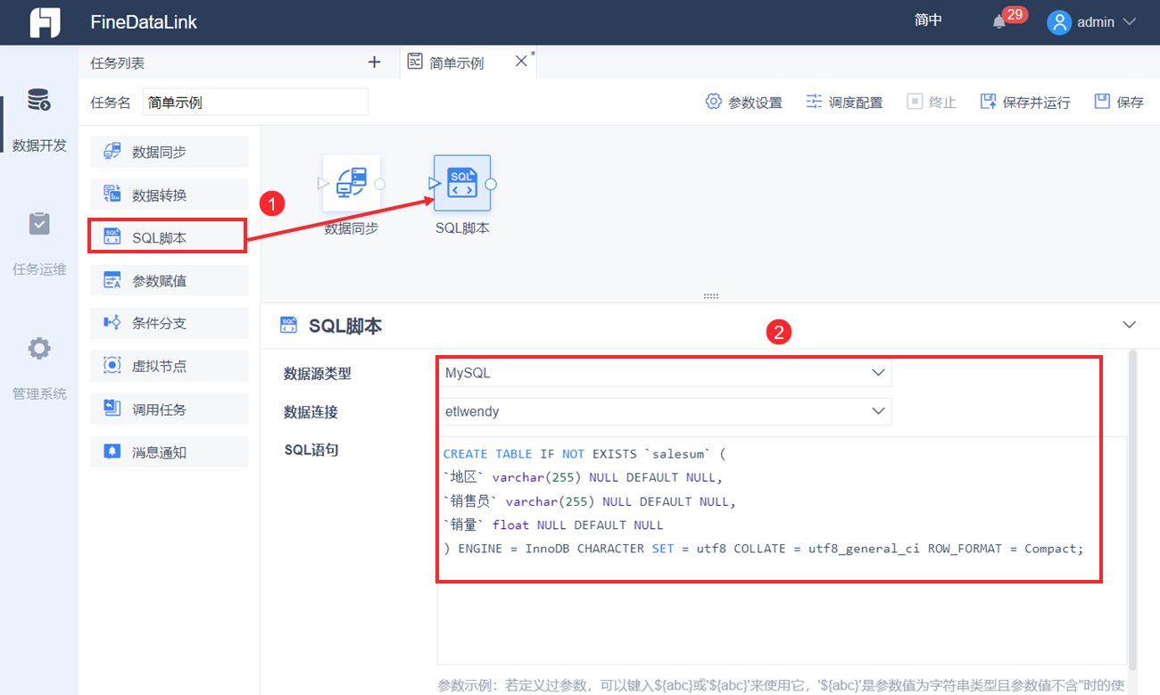Click the FineDataLink title text
This screenshot has height=695, width=1160.
(x=144, y=22)
